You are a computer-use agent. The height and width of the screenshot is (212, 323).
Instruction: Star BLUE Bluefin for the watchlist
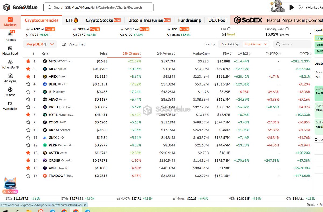click(28, 84)
